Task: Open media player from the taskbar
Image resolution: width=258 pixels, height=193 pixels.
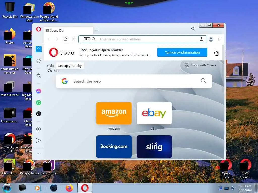Action: click(37, 188)
